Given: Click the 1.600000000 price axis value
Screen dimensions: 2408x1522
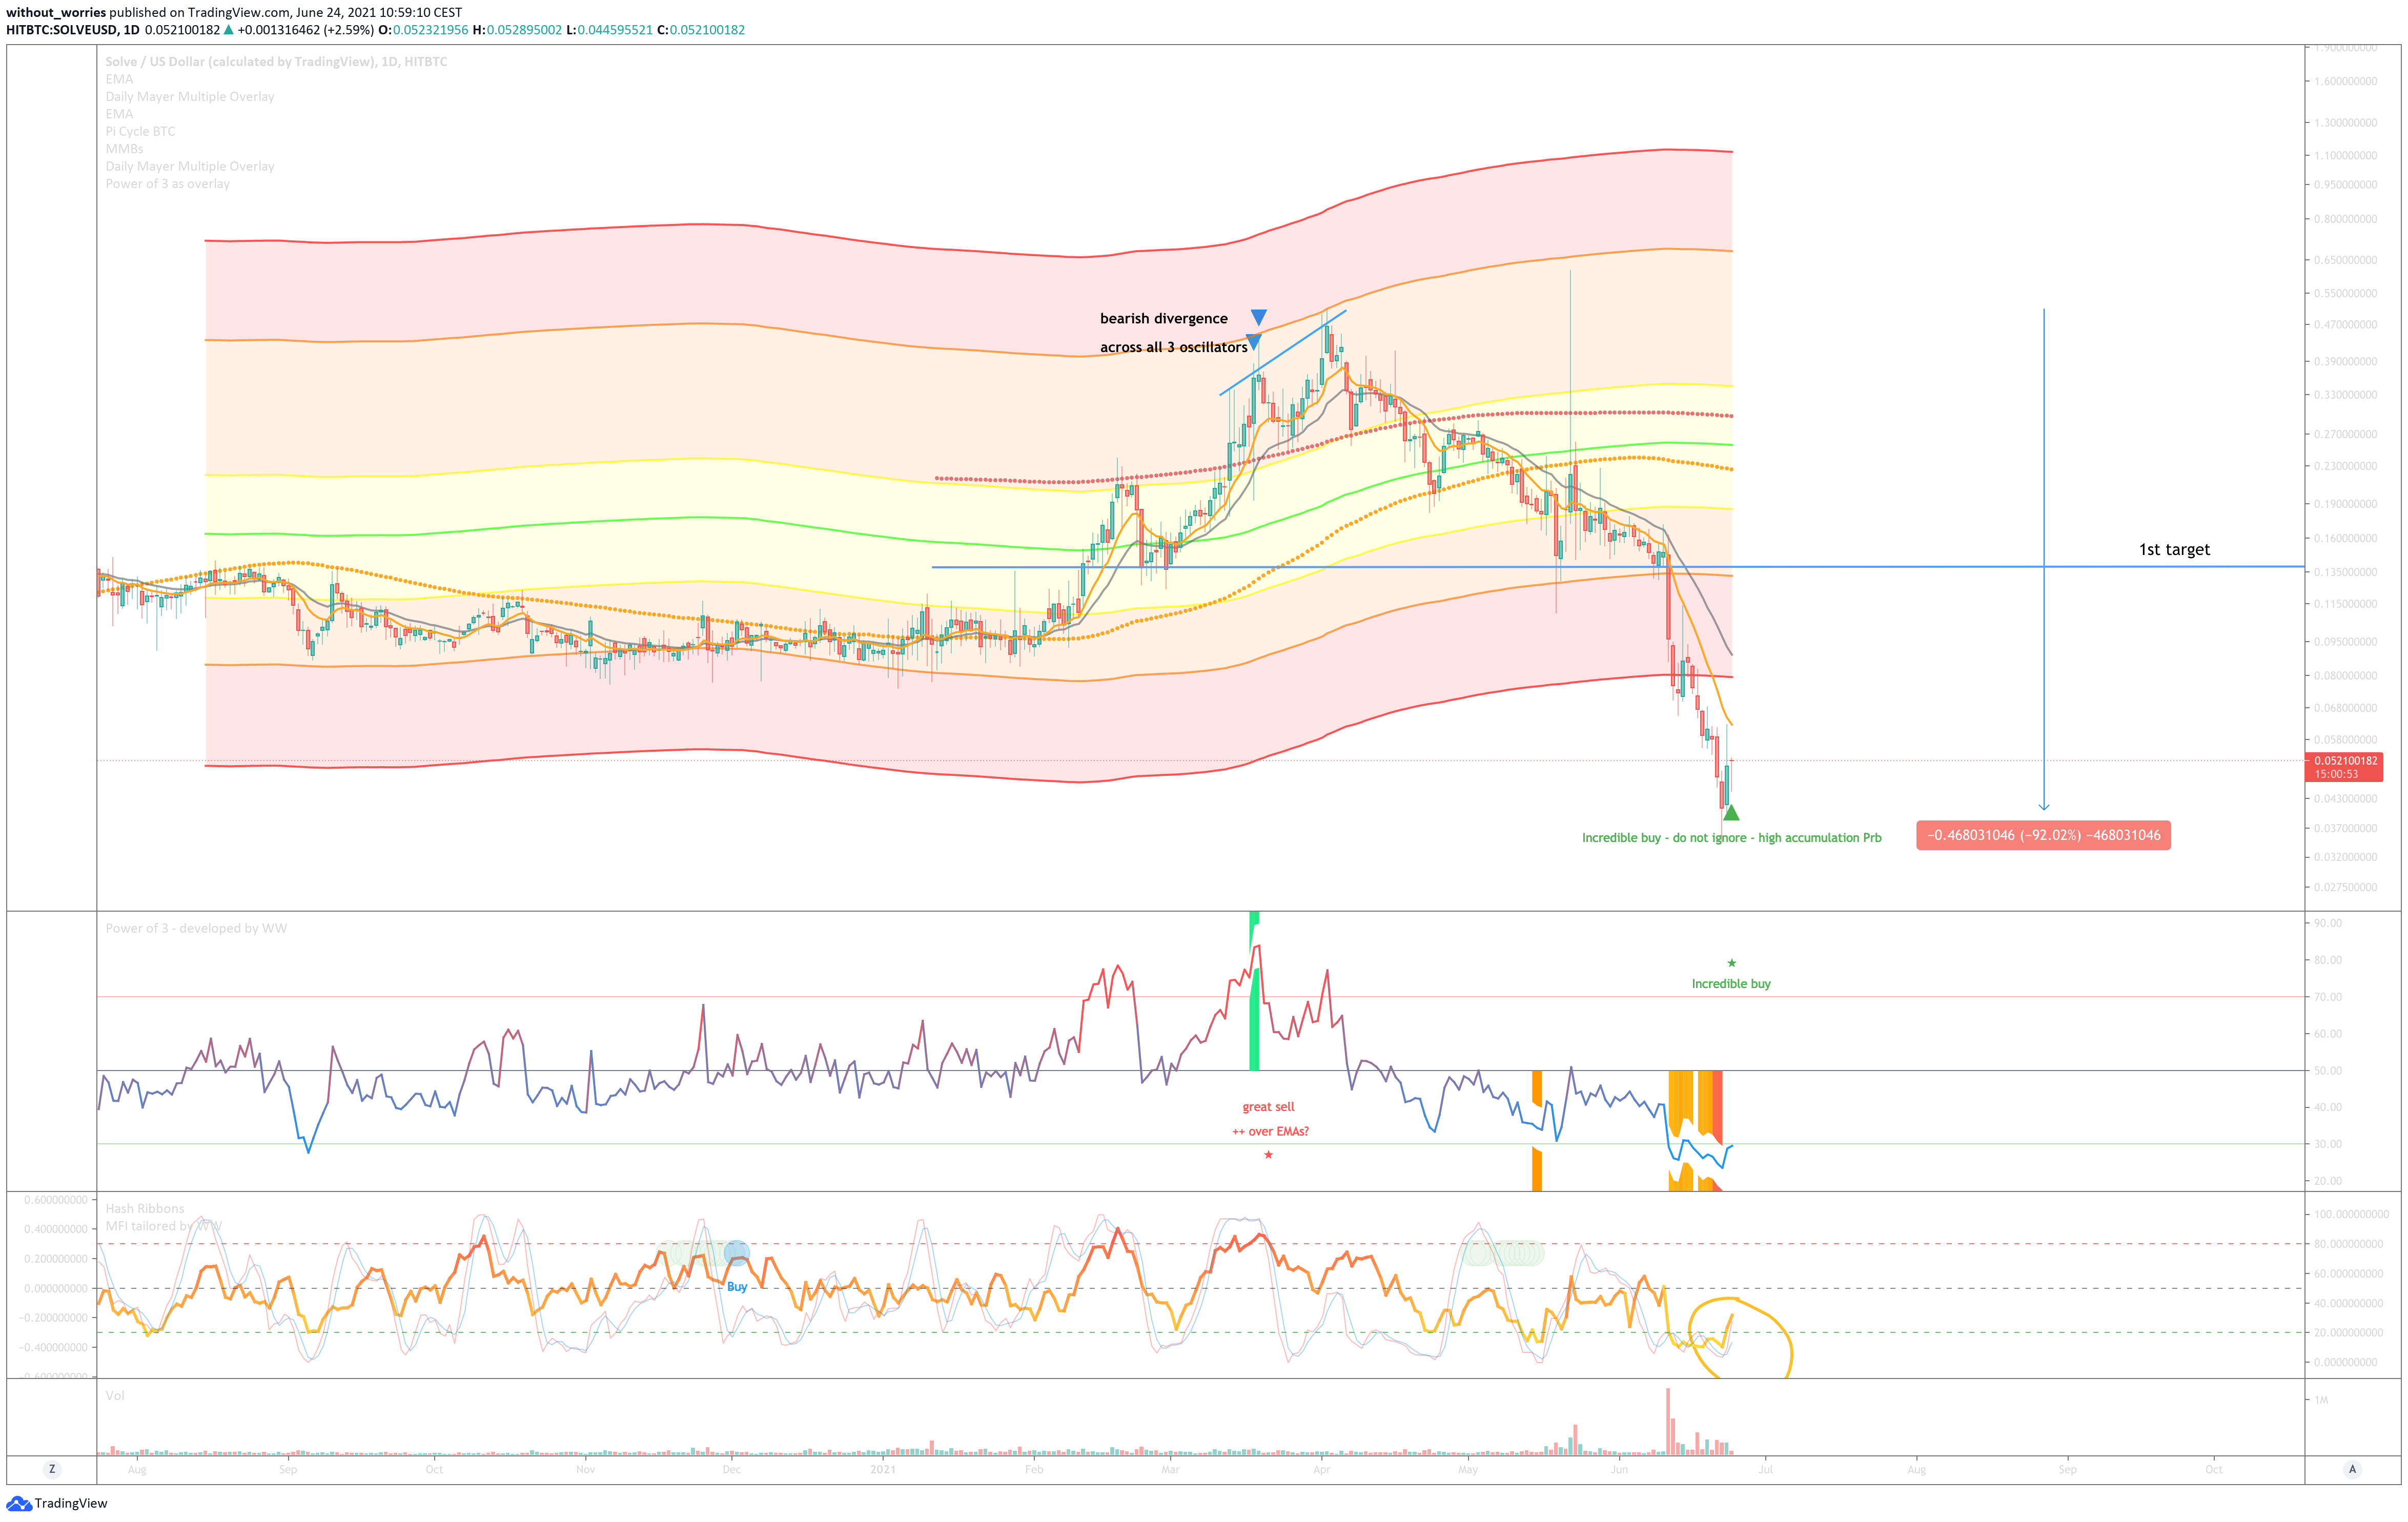Looking at the screenshot, I should (x=2345, y=82).
